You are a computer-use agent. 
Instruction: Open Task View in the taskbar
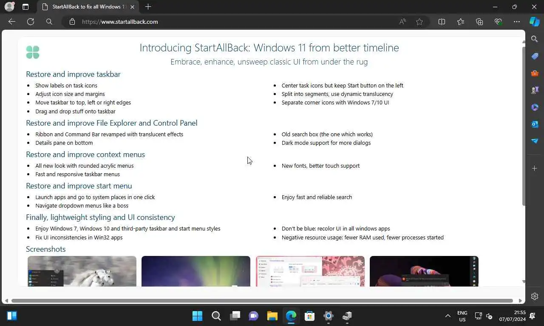pos(235,316)
